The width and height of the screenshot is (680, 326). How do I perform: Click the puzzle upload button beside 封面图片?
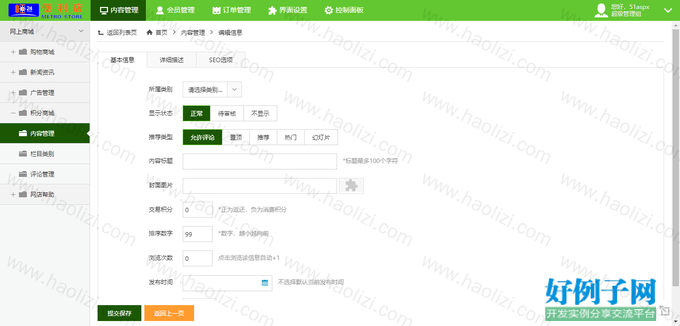point(351,185)
